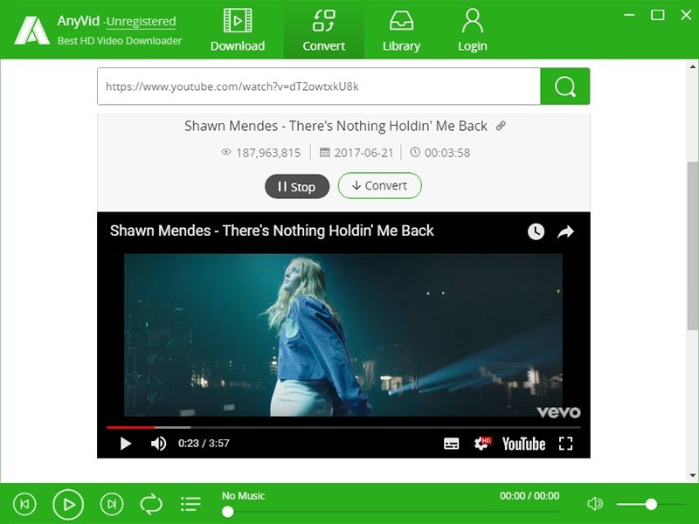Mute the YouTube video volume

click(x=158, y=444)
